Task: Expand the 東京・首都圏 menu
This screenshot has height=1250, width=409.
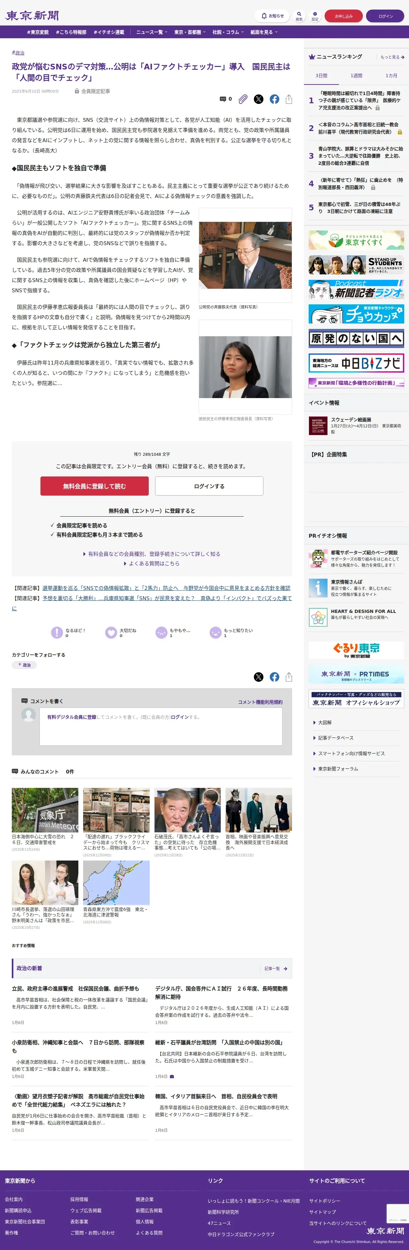Action: tap(190, 32)
